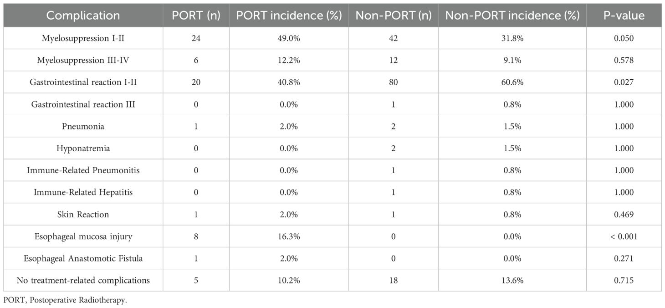Click the Complication column header
Viewport: 665px width, 308px height.
(x=83, y=15)
